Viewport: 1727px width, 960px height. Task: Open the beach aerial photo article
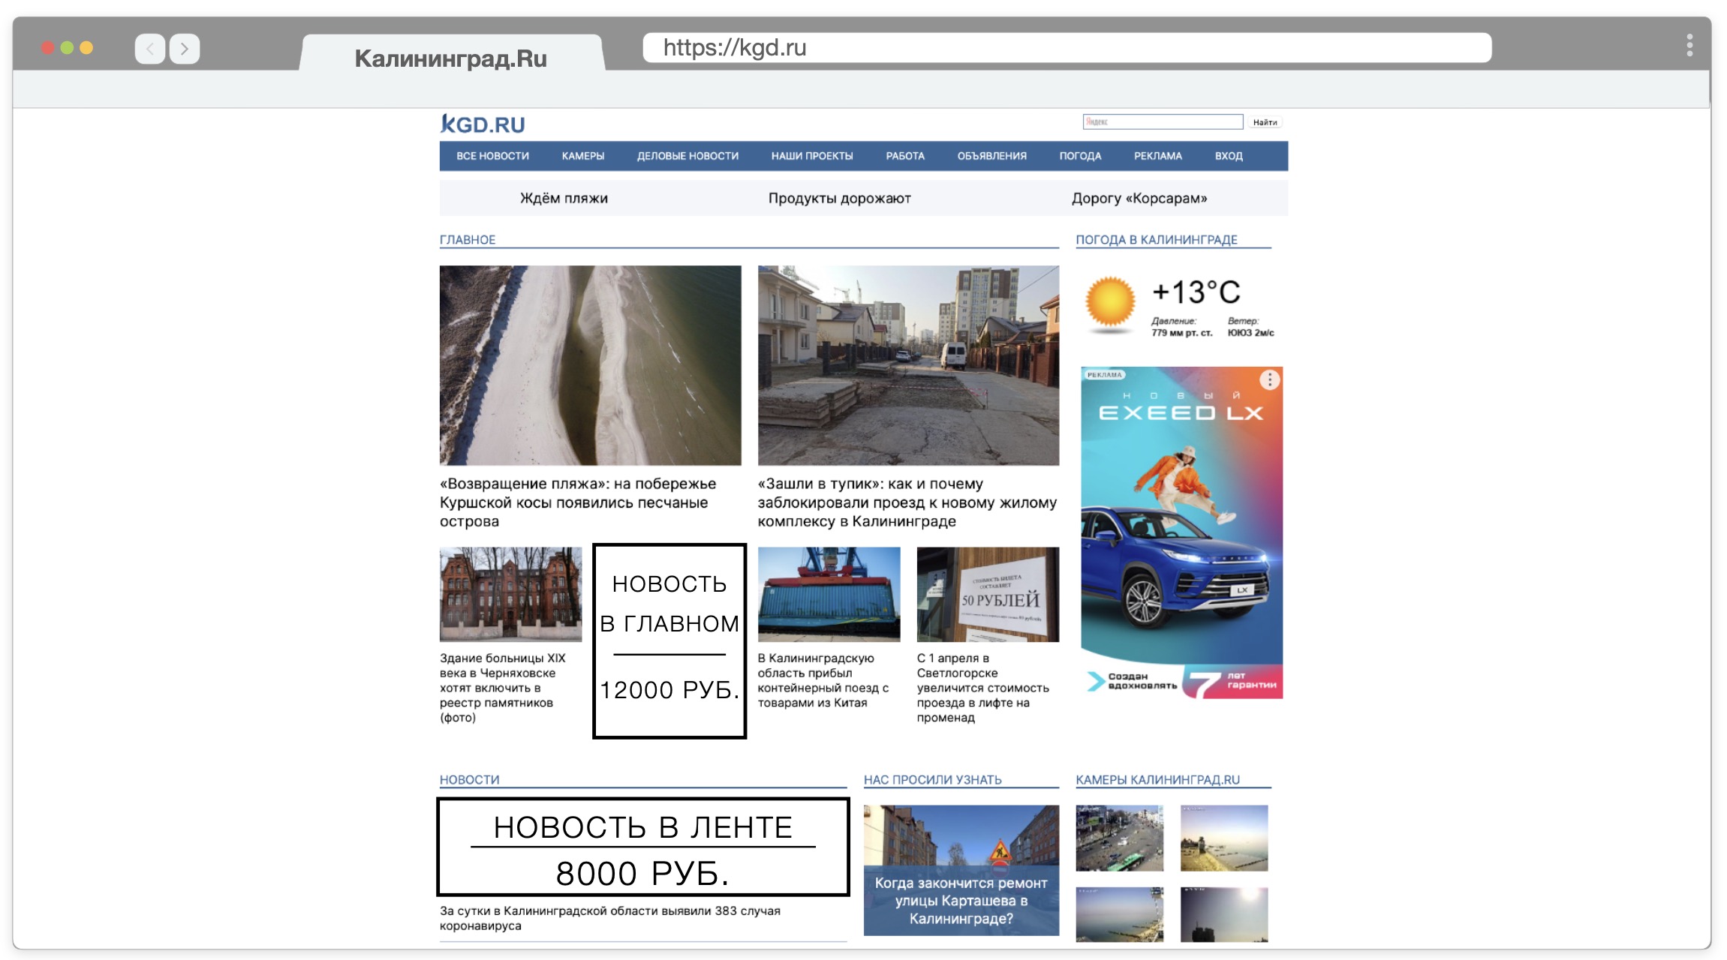(x=590, y=365)
